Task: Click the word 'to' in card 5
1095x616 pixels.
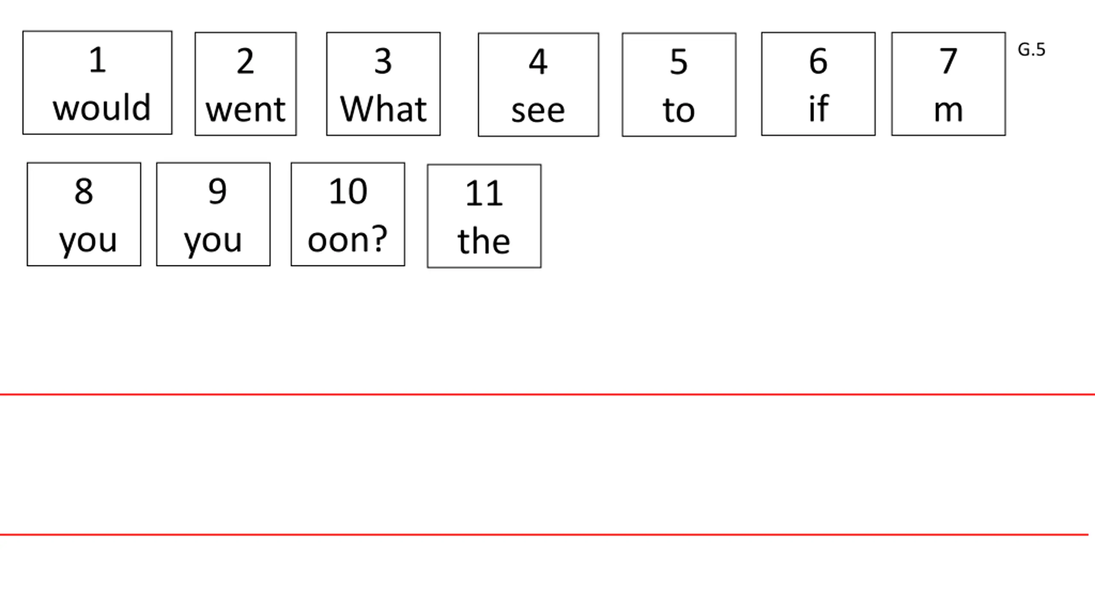Action: tap(679, 110)
